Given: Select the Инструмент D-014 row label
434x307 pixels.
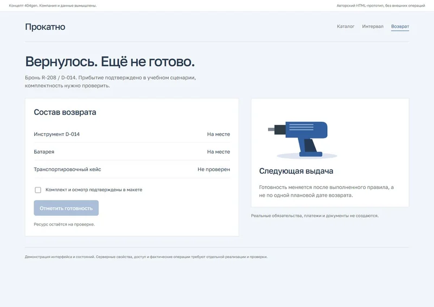Looking at the screenshot, I should [x=57, y=134].
